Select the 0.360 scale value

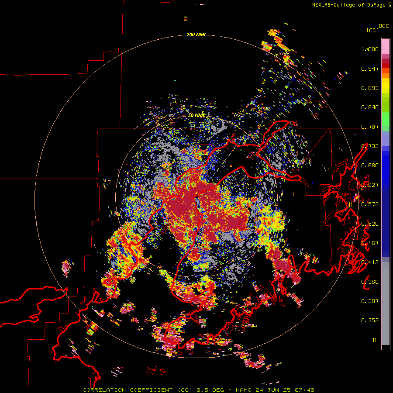tap(370, 282)
